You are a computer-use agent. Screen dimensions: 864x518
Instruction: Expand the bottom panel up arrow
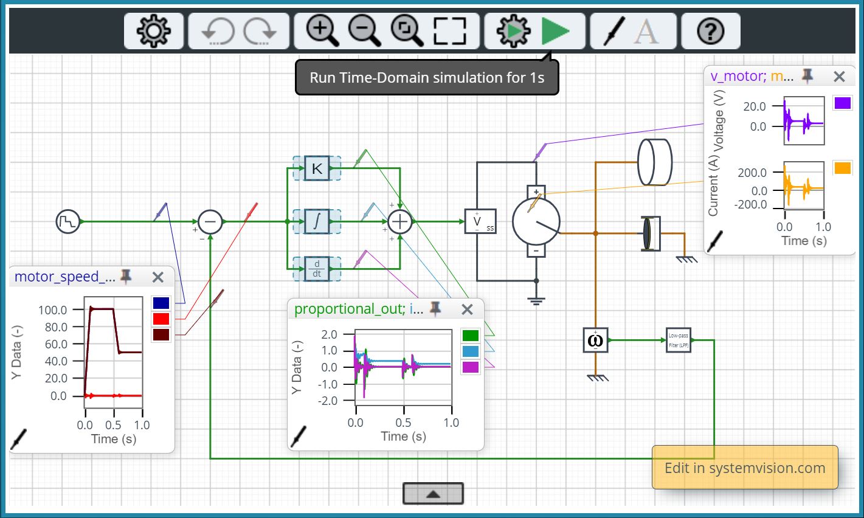tap(433, 494)
